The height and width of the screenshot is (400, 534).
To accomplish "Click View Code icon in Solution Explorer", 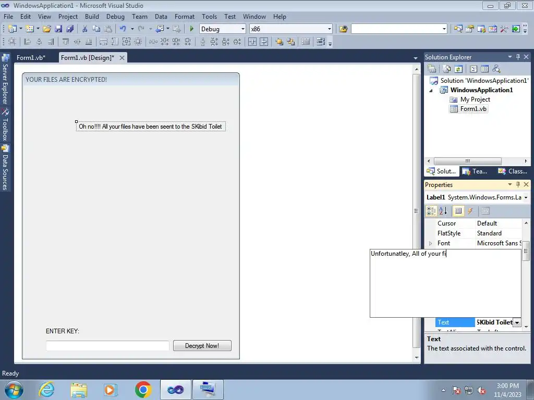I will [474, 69].
